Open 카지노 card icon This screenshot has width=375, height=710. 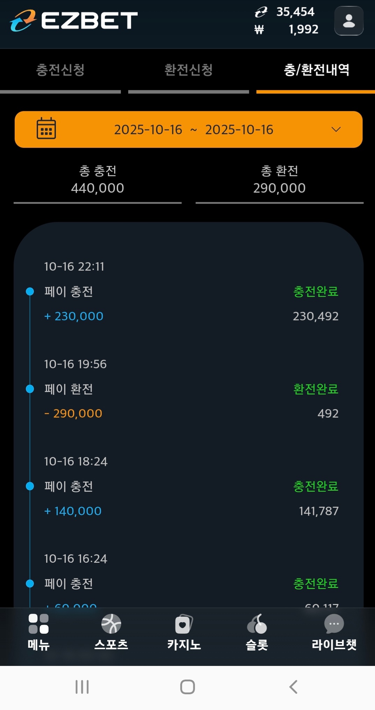[184, 624]
